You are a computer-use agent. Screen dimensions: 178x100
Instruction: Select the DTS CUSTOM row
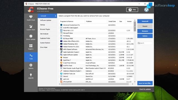pos(96,82)
